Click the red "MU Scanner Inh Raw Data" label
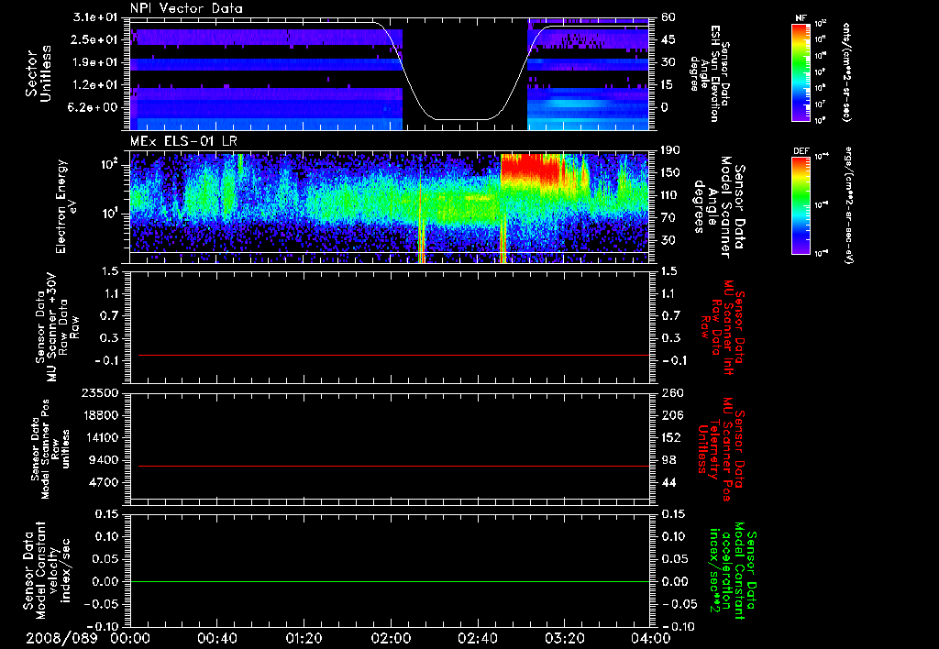Screen dimensions: 939x649 click(723, 327)
